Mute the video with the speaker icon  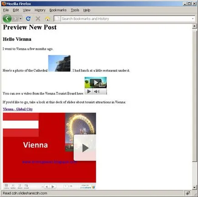pyautogui.click(x=97, y=91)
